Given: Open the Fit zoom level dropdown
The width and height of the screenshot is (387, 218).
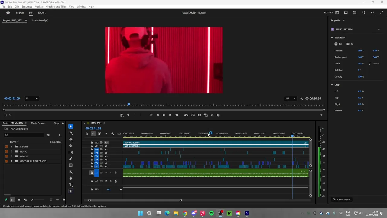Looking at the screenshot, I should pos(32,98).
